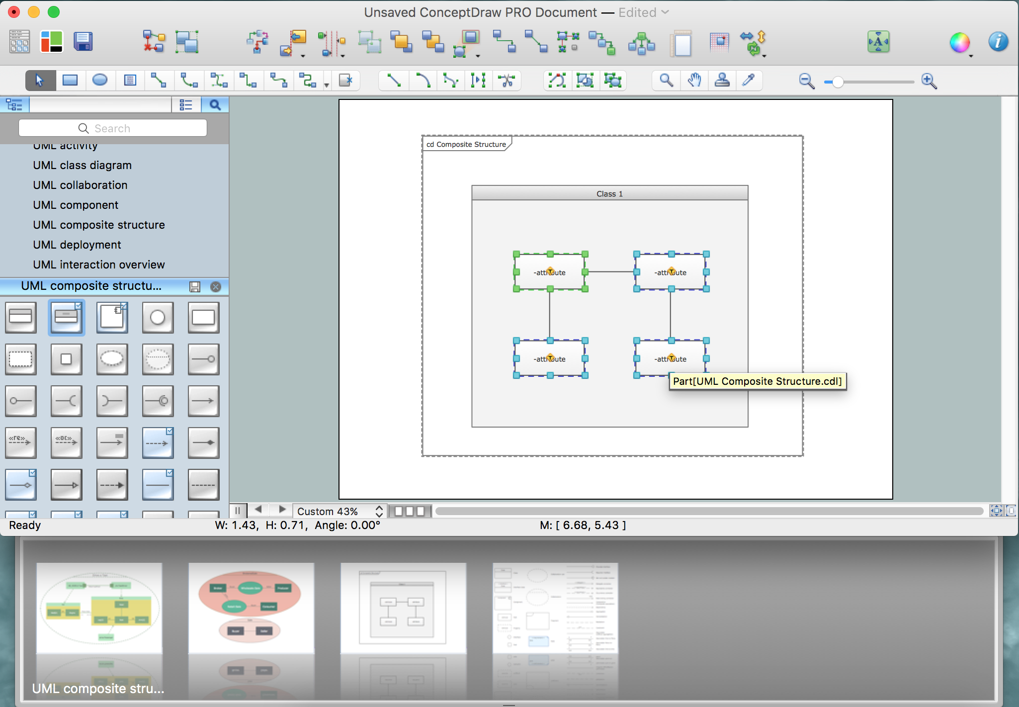
Task: Choose the Interface circle shape in library
Action: pyautogui.click(x=158, y=317)
